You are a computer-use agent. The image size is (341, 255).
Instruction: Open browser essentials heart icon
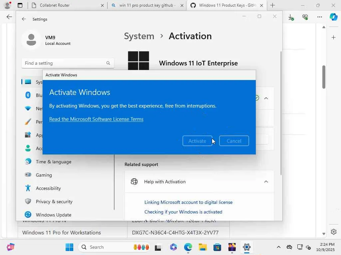305,17
